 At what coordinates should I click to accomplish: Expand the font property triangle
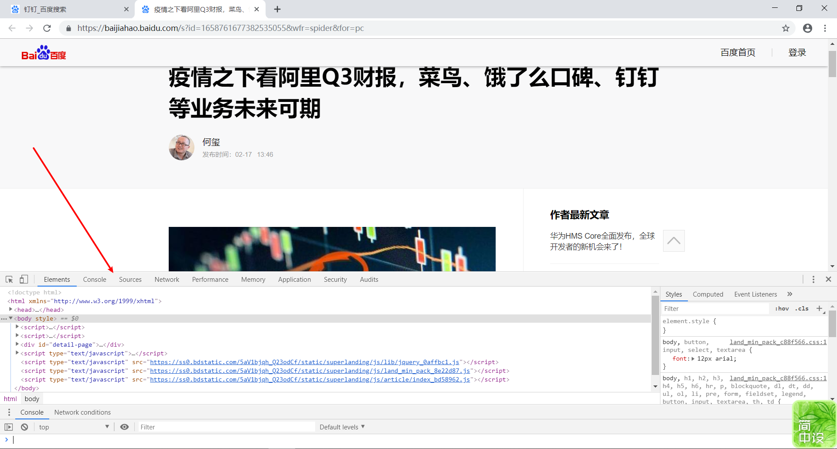693,358
